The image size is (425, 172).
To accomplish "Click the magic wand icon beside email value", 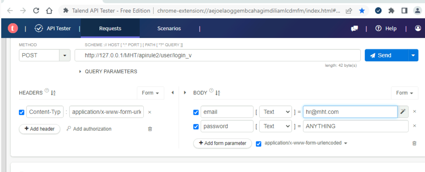I will pos(403,112).
